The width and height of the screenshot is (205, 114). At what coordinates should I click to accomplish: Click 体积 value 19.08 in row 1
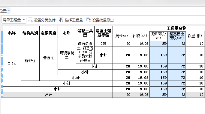click(x=140, y=44)
